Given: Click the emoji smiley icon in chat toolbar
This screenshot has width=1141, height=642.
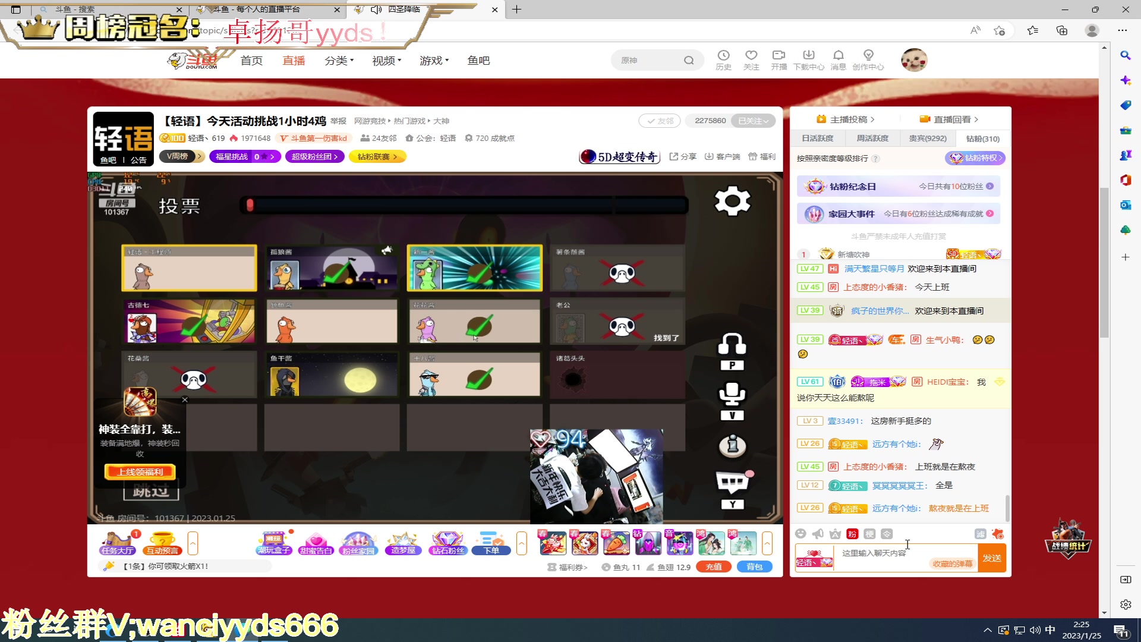Looking at the screenshot, I should click(802, 534).
